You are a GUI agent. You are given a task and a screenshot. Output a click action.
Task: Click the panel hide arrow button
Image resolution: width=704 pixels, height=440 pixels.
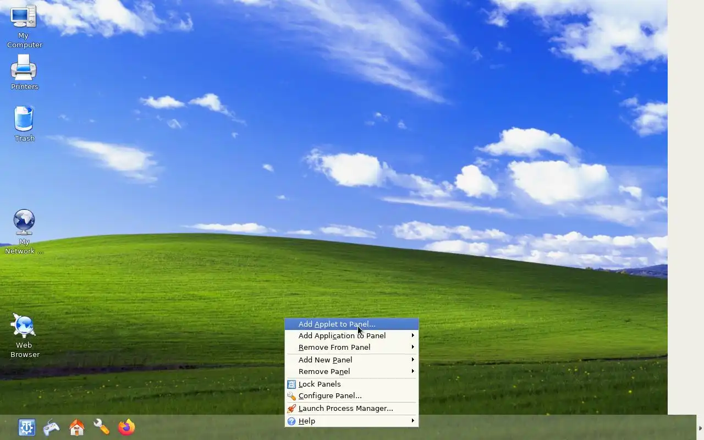pos(700,427)
